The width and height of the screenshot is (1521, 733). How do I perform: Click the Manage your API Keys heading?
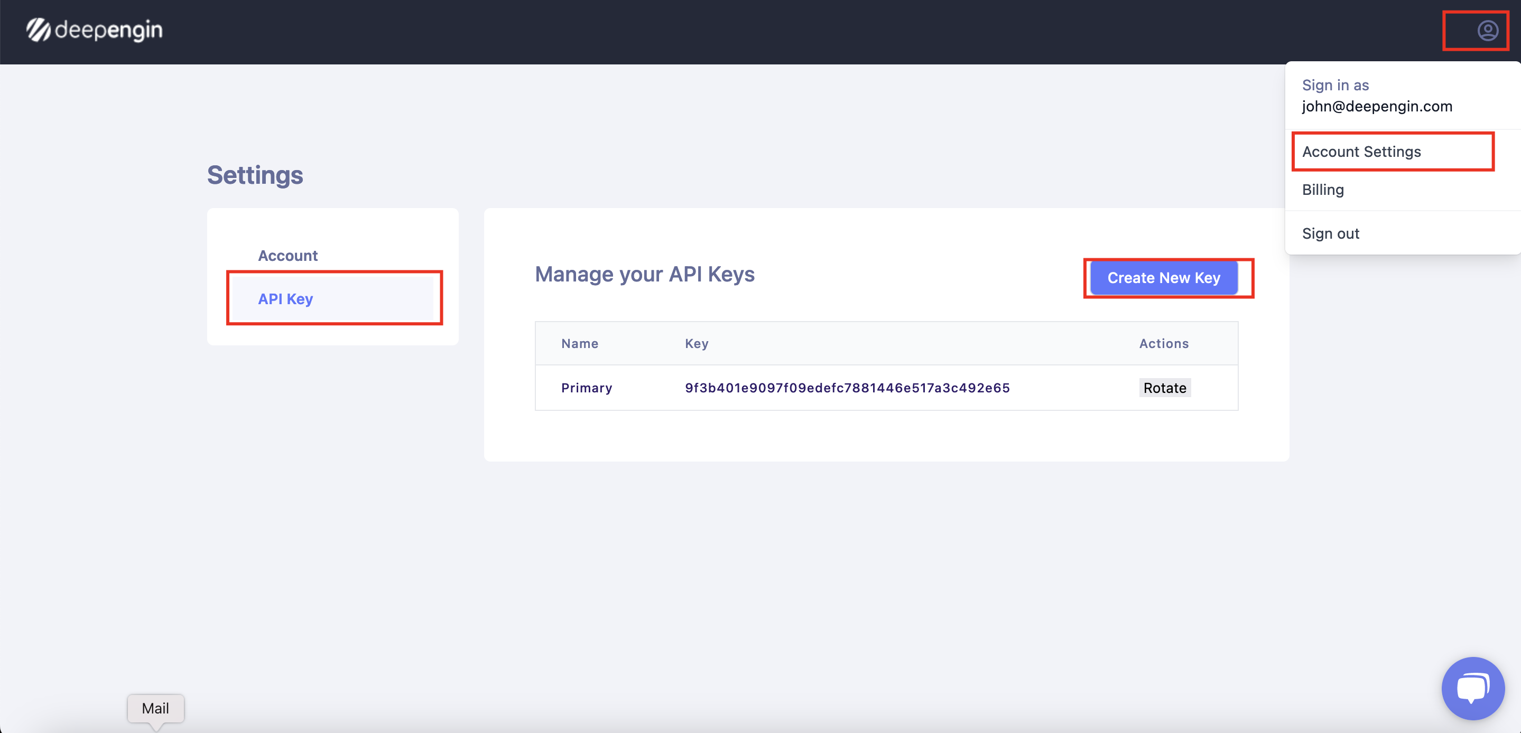[x=644, y=275]
